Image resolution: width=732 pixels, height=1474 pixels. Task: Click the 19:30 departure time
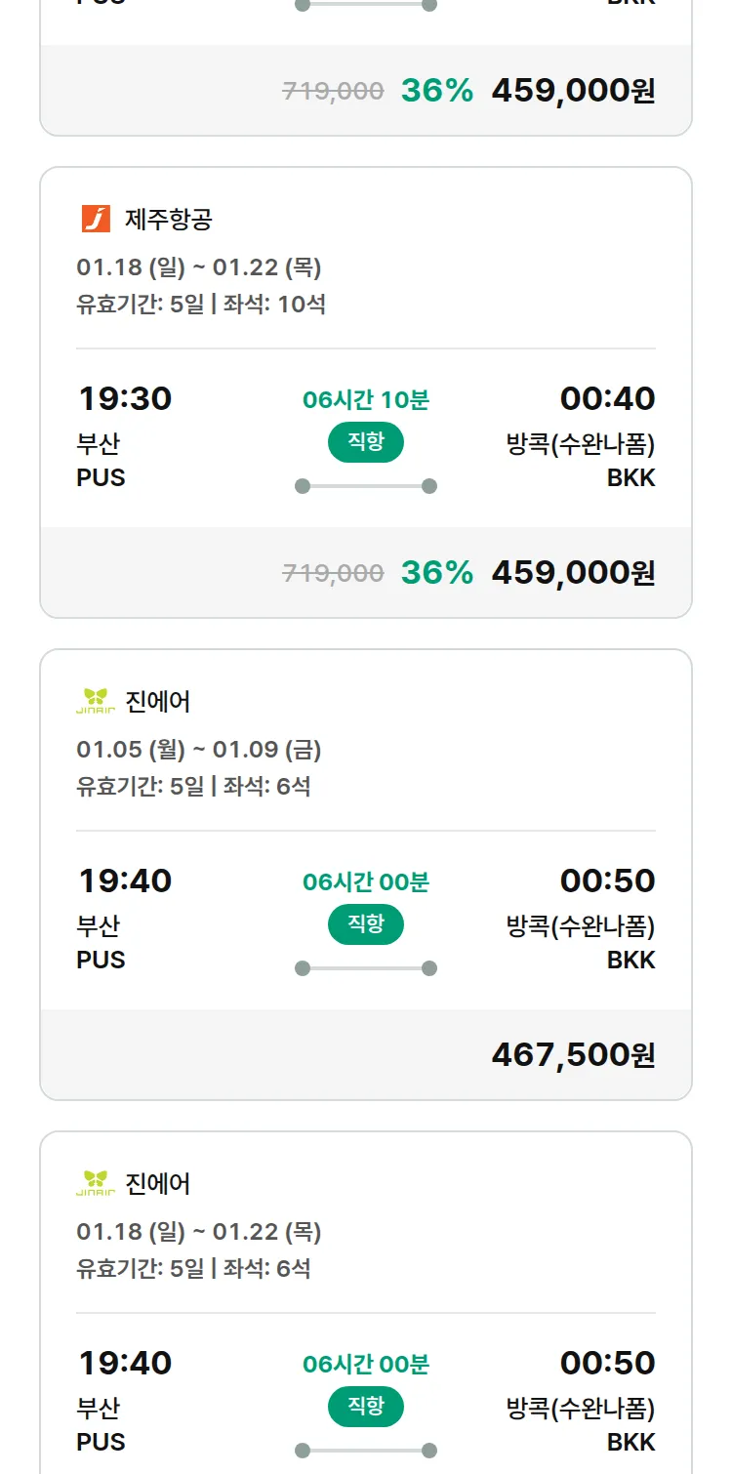[x=125, y=398]
